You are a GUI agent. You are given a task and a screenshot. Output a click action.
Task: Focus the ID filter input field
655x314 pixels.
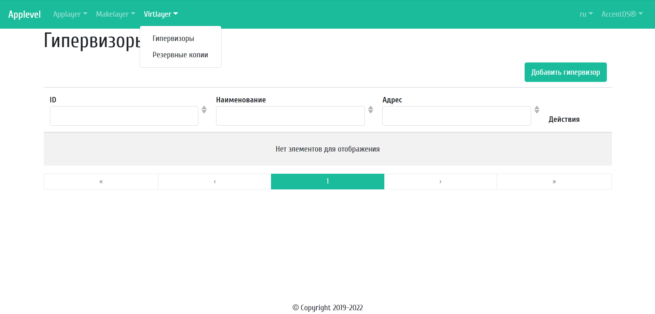coord(124,116)
